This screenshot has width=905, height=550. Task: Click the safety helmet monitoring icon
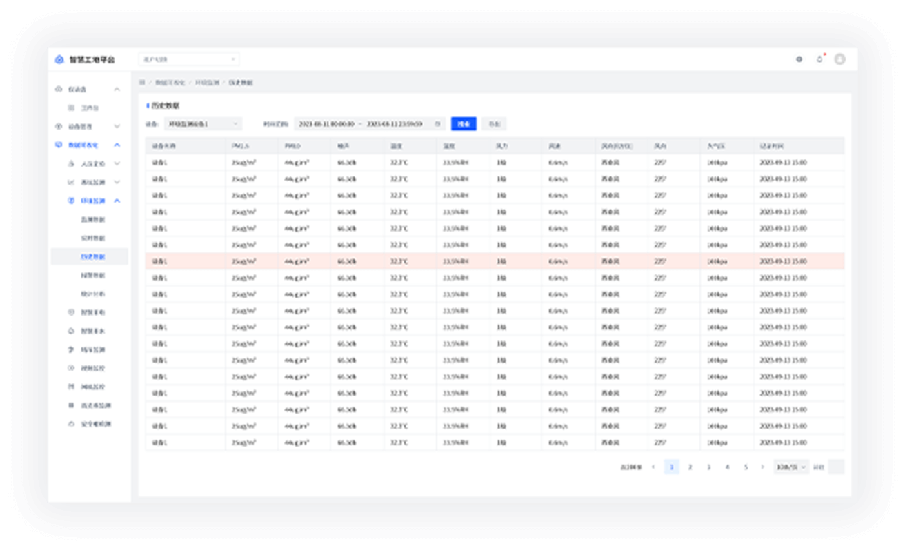pyautogui.click(x=71, y=424)
